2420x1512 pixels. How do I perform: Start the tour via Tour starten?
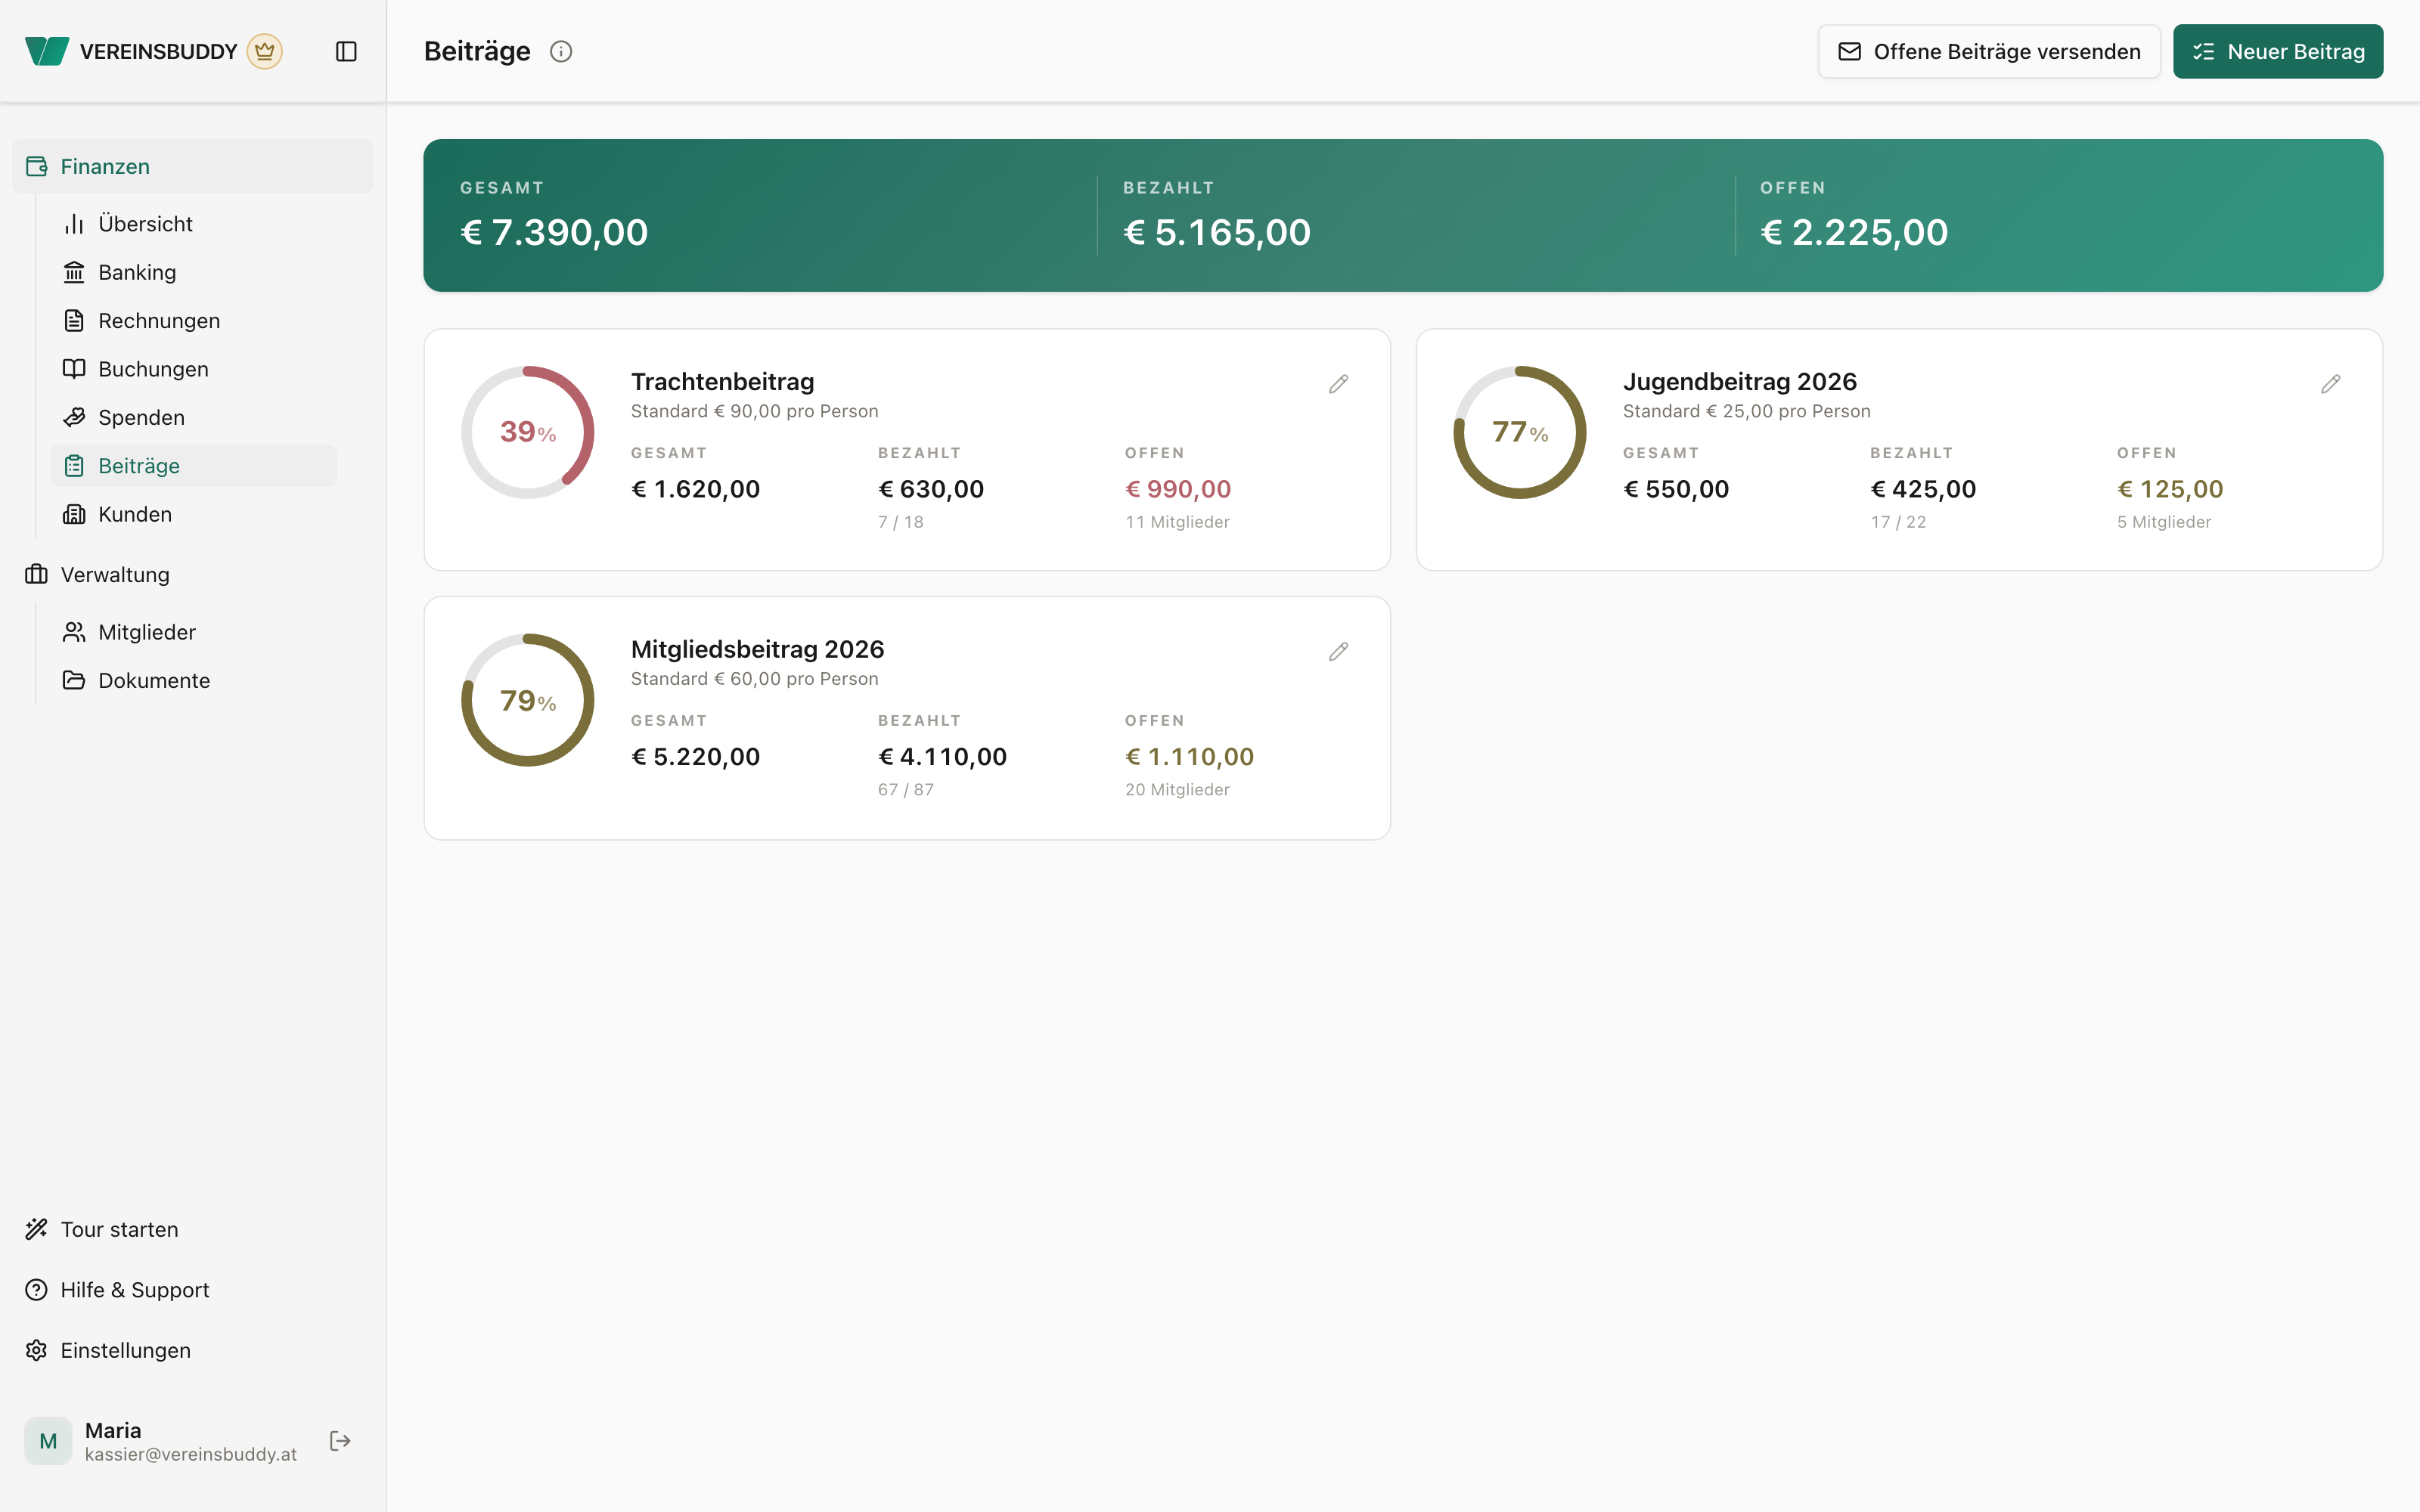pyautogui.click(x=192, y=1229)
